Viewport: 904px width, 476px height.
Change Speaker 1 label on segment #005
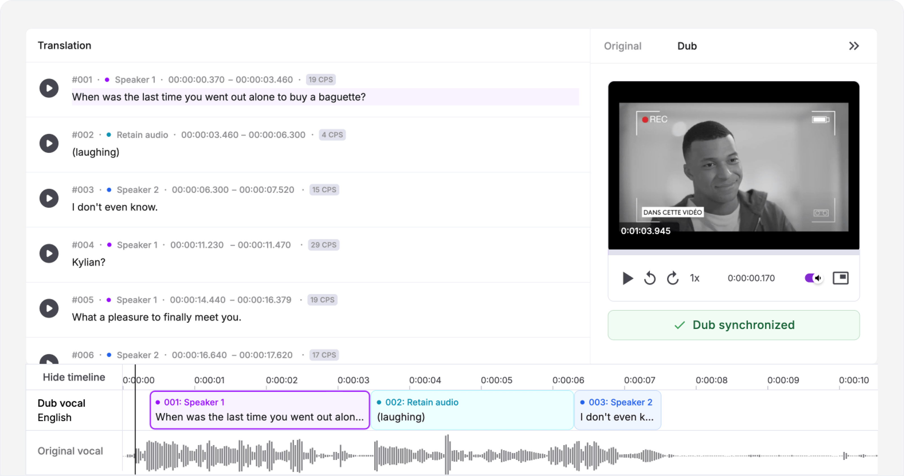[x=137, y=300]
